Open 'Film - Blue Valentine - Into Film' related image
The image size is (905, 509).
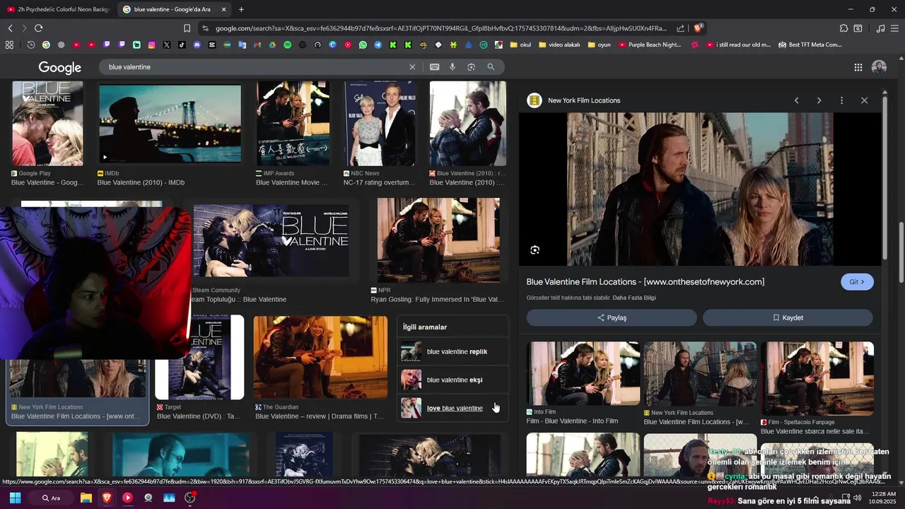pos(583,375)
